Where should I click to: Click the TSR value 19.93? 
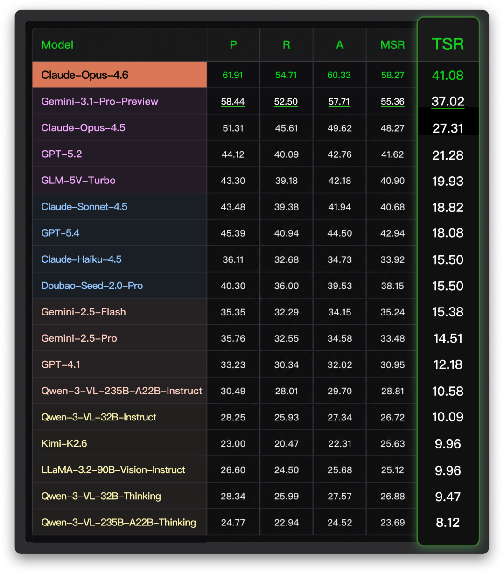pyautogui.click(x=448, y=181)
